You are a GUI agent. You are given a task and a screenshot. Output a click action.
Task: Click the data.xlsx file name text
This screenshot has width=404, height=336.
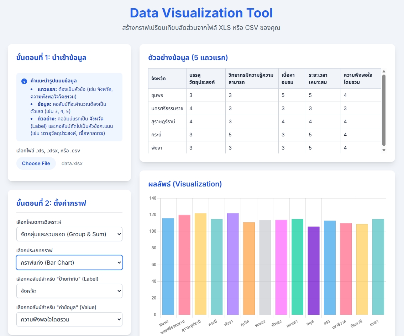72,163
